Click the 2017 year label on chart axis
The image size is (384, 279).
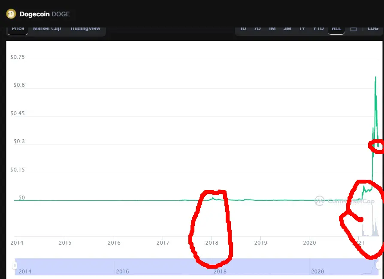tap(163, 243)
